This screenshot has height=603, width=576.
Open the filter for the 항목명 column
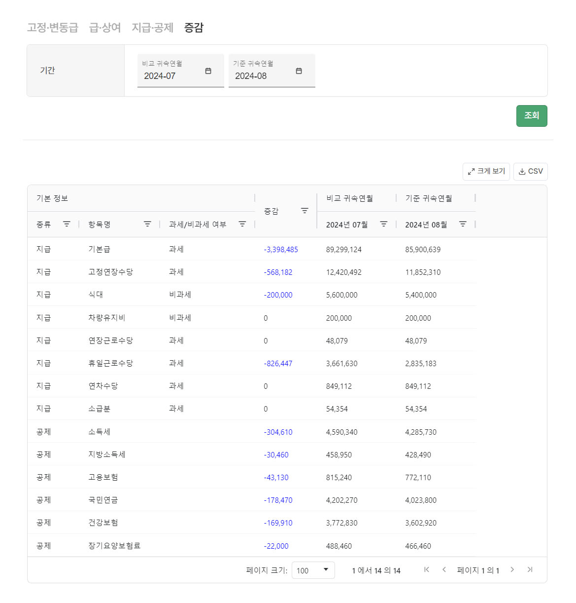(x=147, y=224)
